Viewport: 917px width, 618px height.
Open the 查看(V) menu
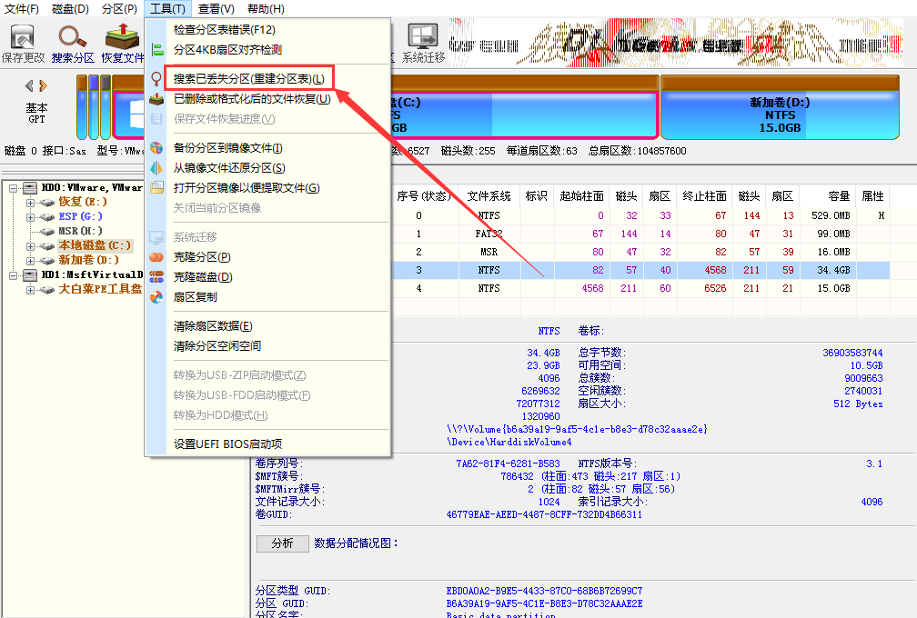tap(217, 9)
